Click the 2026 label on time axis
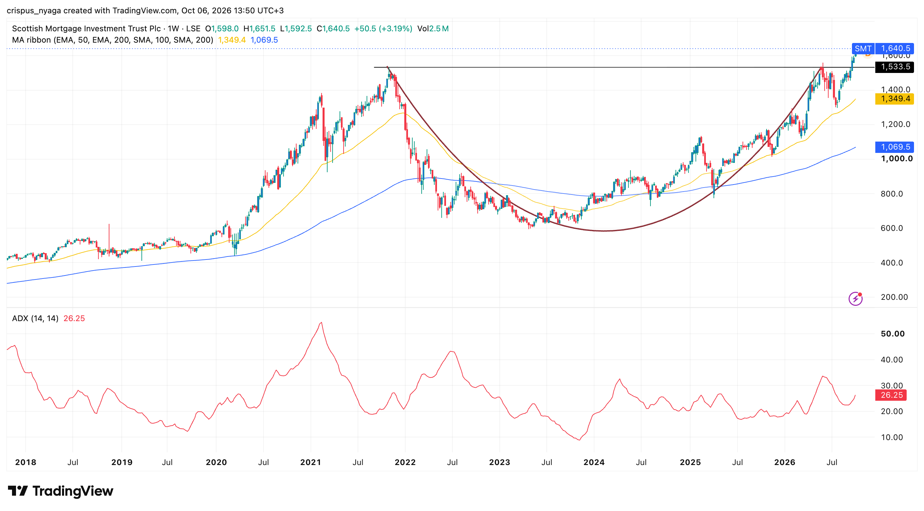 tap(785, 462)
